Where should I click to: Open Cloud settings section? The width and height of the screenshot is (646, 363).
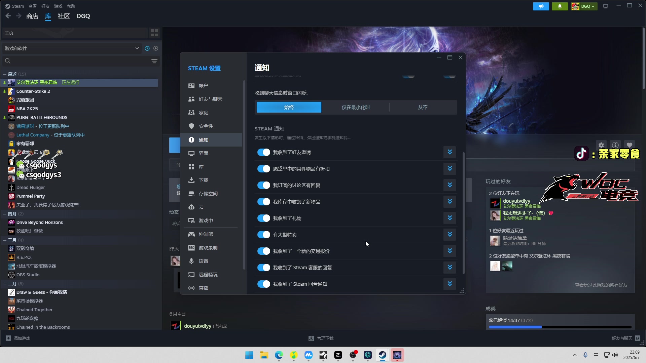[x=211, y=207]
